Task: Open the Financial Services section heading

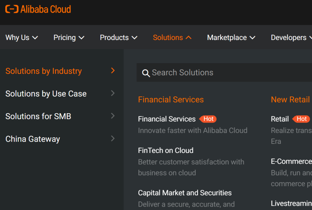Action: tap(171, 100)
